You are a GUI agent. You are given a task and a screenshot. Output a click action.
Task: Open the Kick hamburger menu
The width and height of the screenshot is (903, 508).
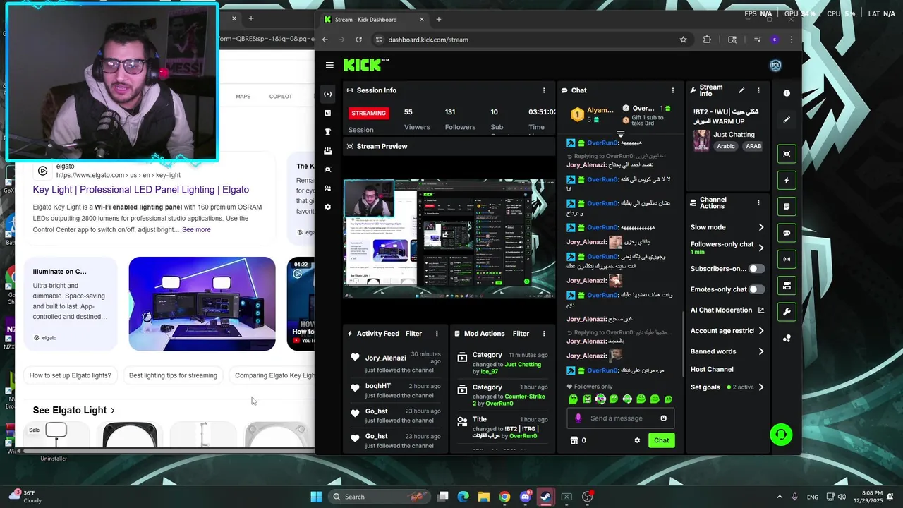pyautogui.click(x=329, y=65)
